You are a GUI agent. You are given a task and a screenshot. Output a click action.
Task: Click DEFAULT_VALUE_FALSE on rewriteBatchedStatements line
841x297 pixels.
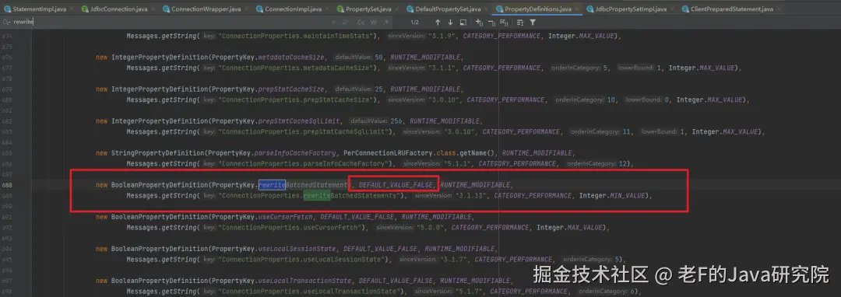coord(396,185)
